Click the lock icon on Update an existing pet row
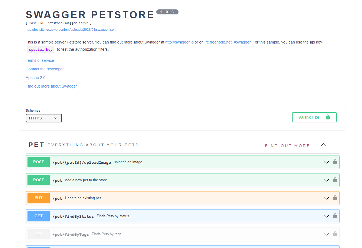This screenshot has height=248, width=362. click(x=335, y=198)
